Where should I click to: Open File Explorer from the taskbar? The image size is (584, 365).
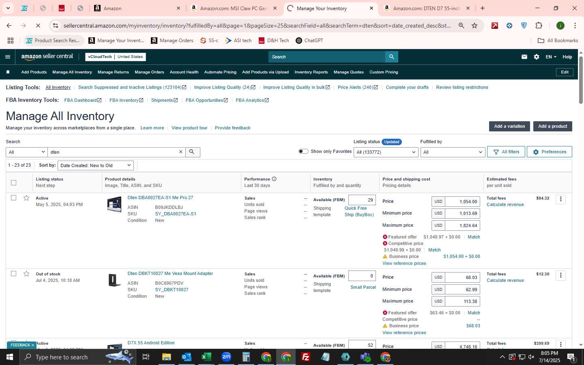166,357
